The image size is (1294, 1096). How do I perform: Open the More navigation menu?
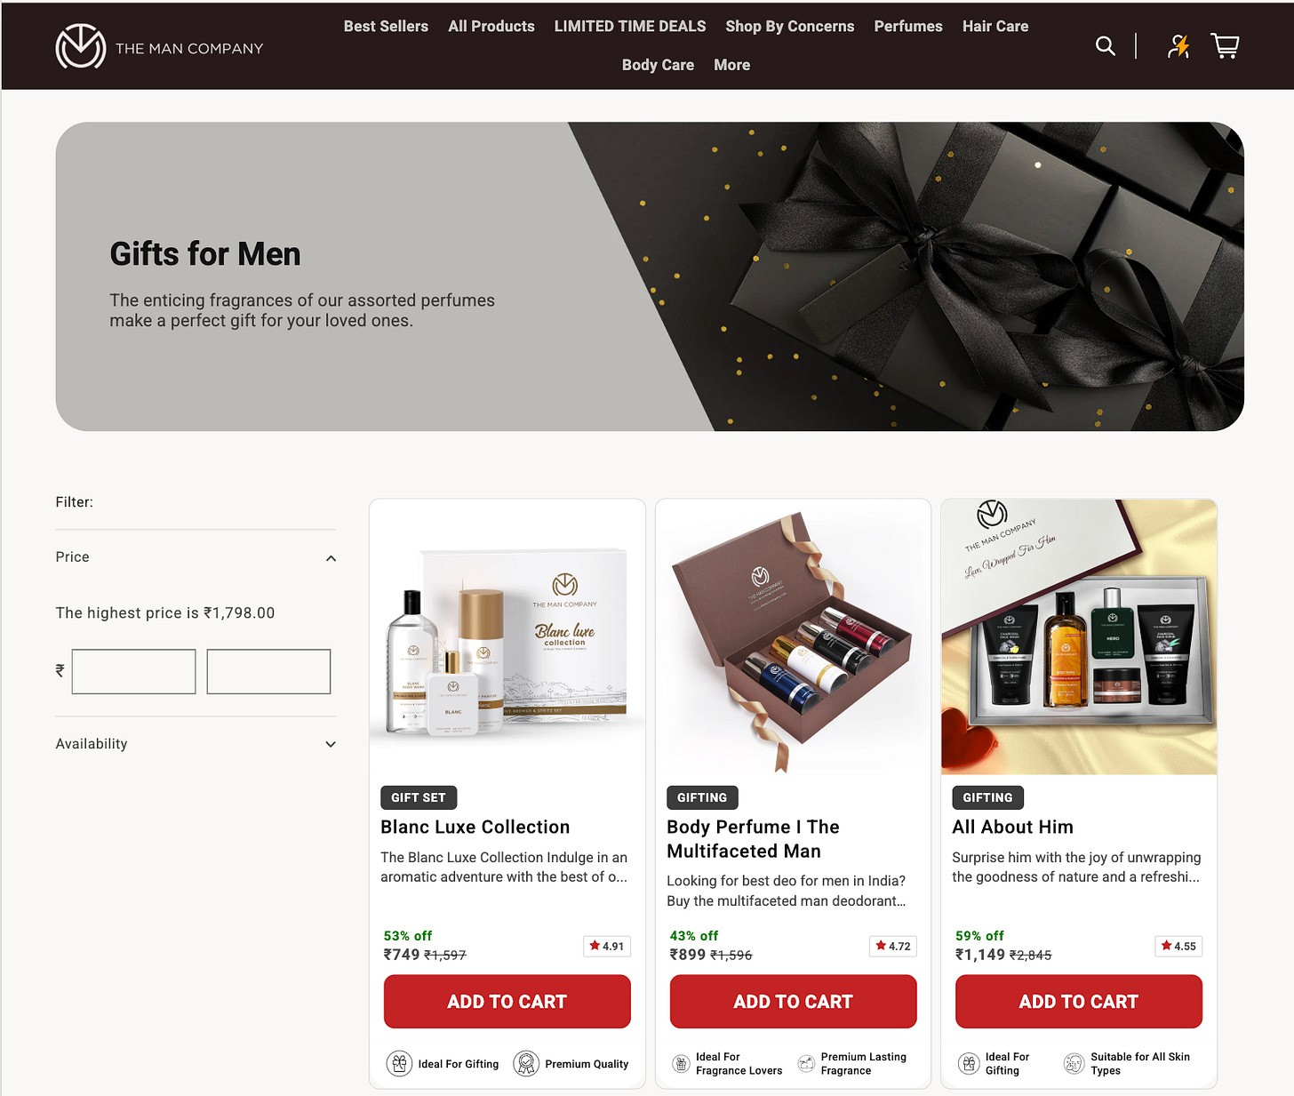pos(731,65)
